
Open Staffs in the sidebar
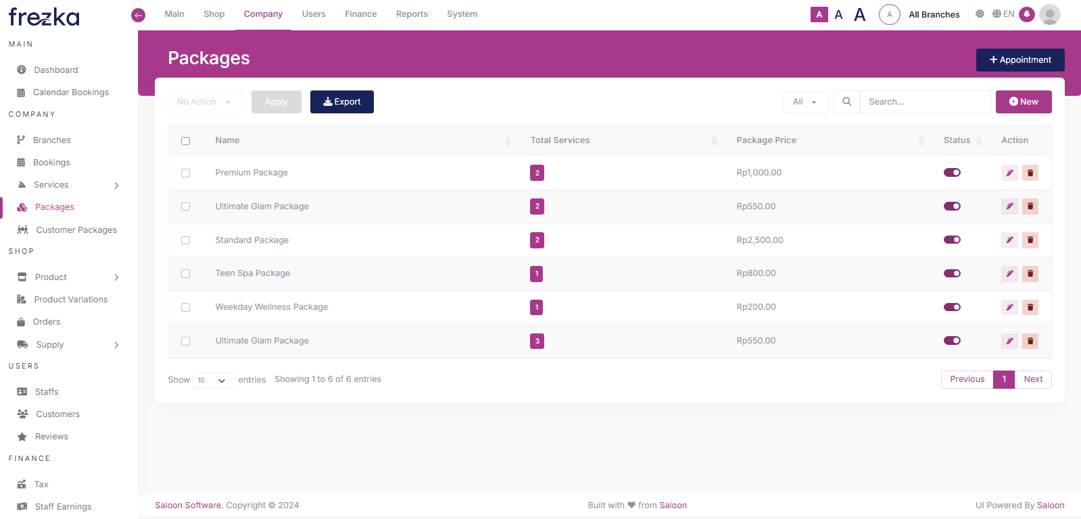[x=47, y=392]
